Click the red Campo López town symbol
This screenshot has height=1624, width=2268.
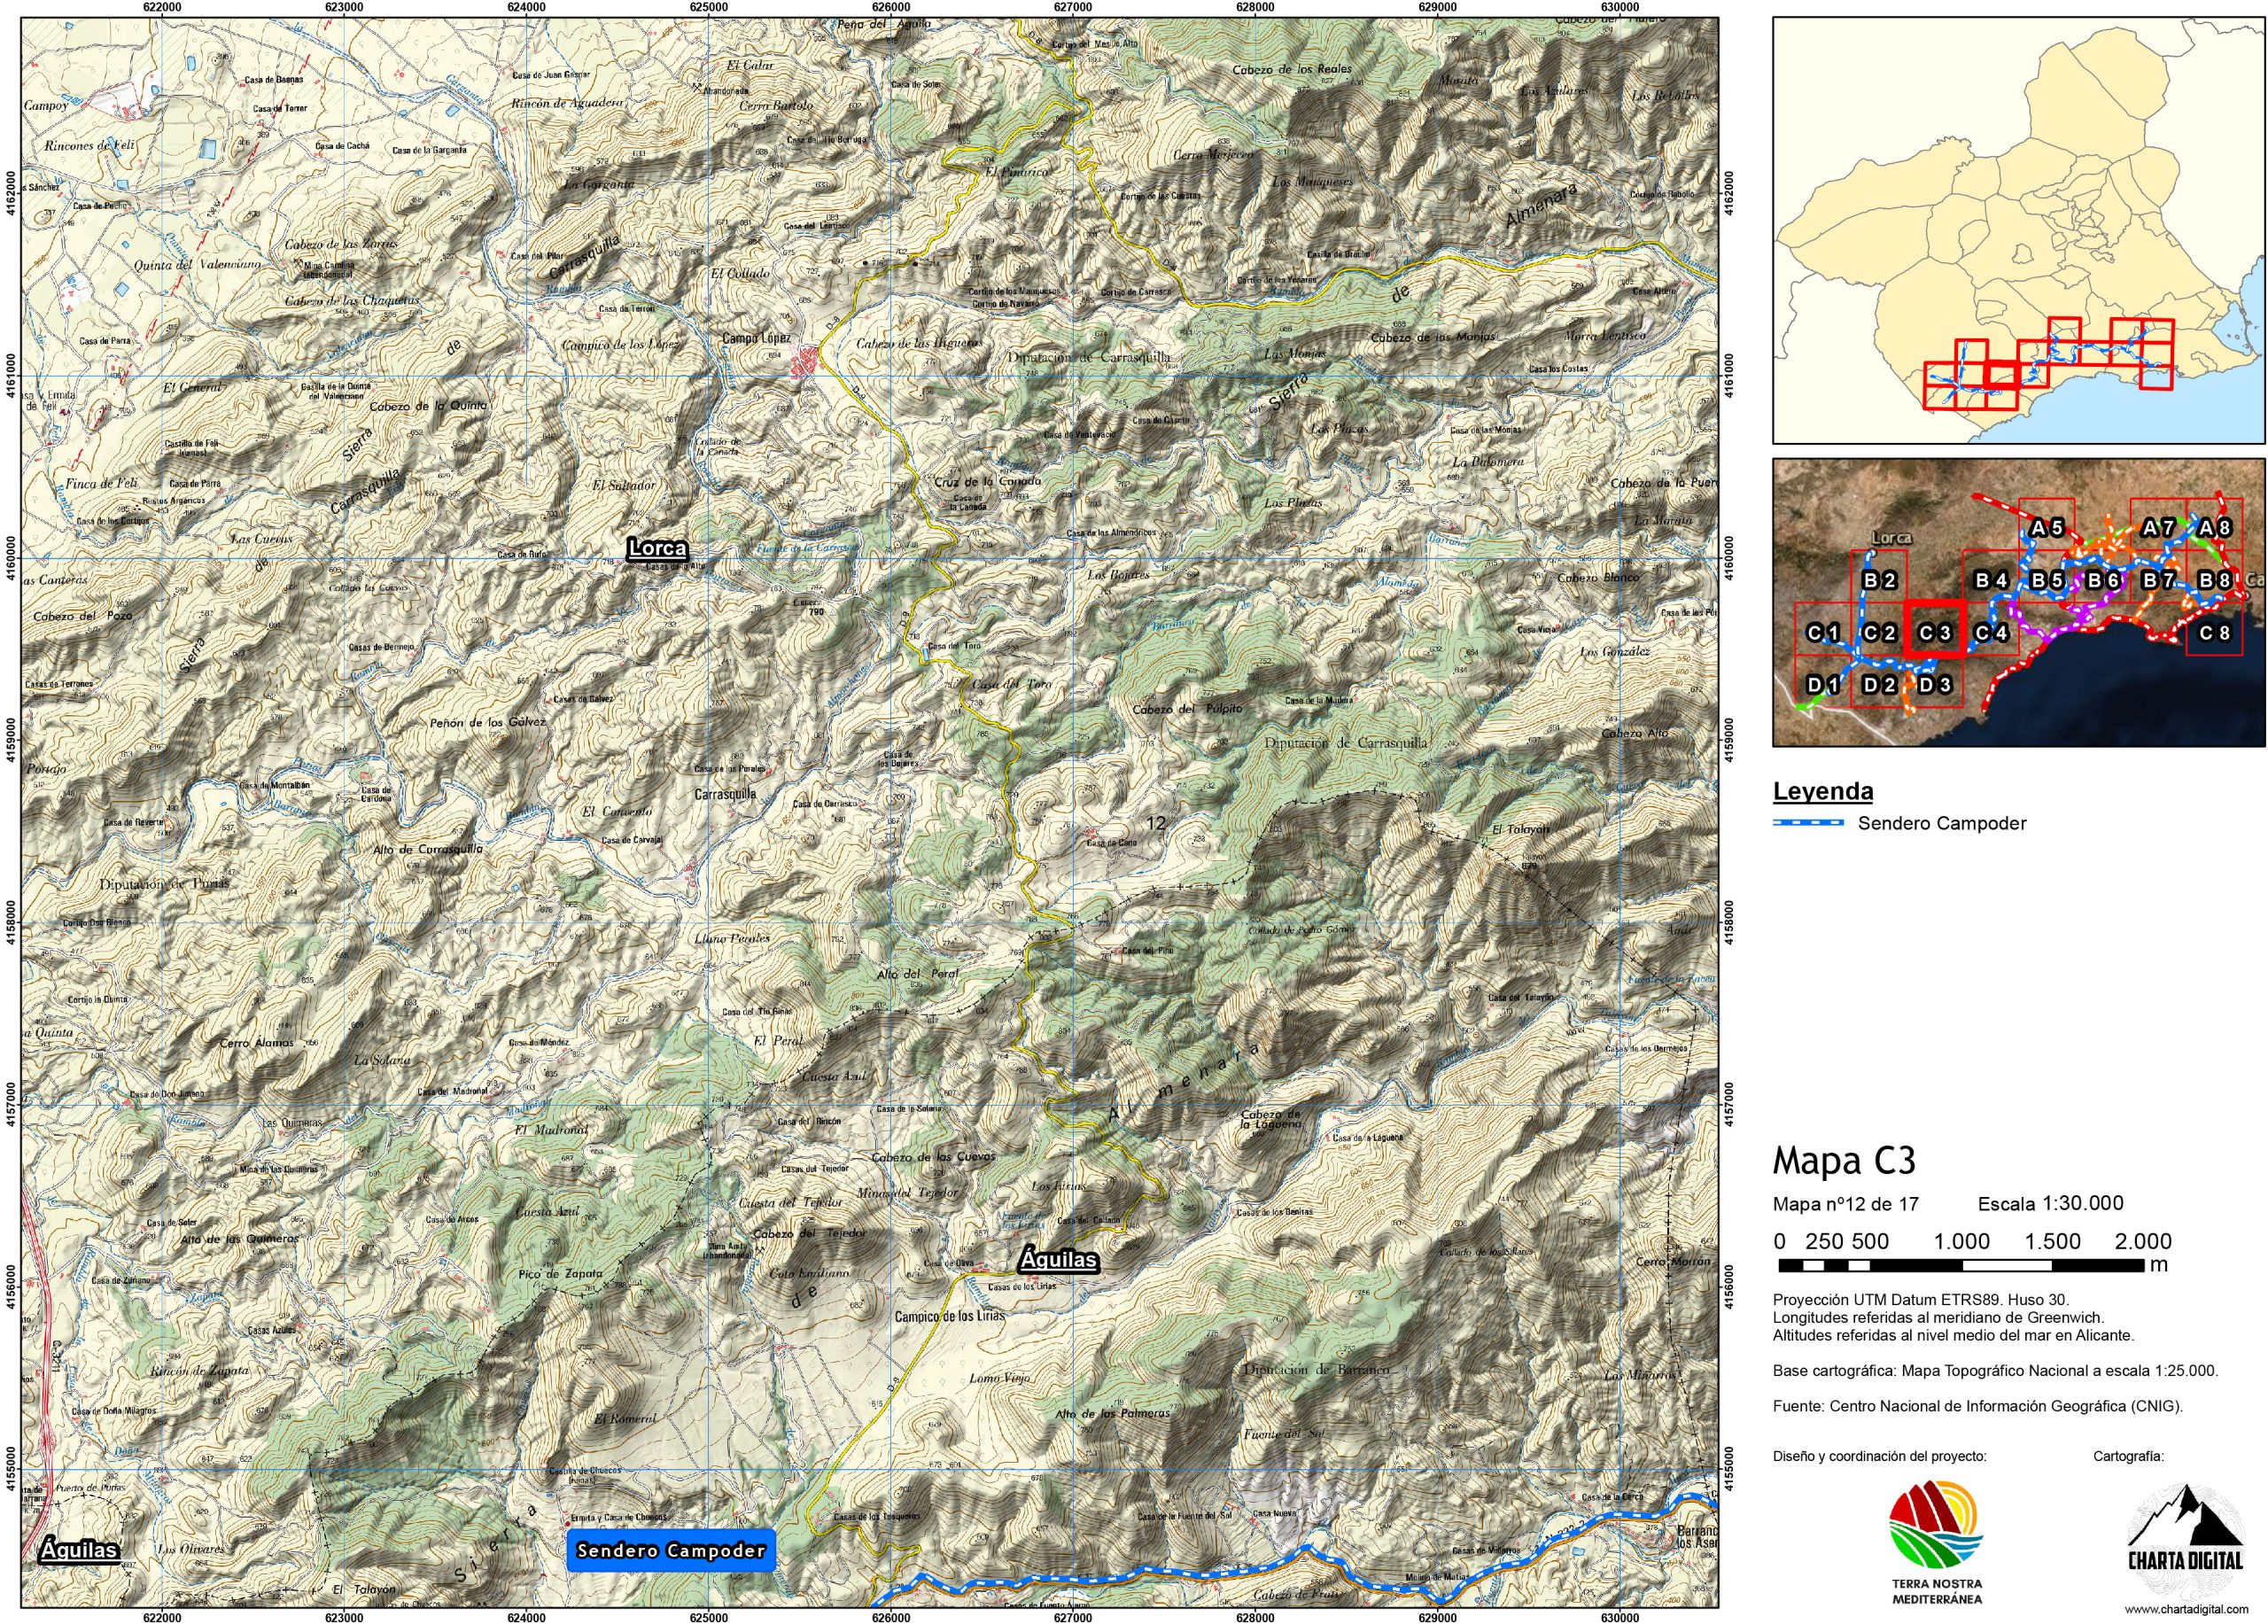coord(805,361)
